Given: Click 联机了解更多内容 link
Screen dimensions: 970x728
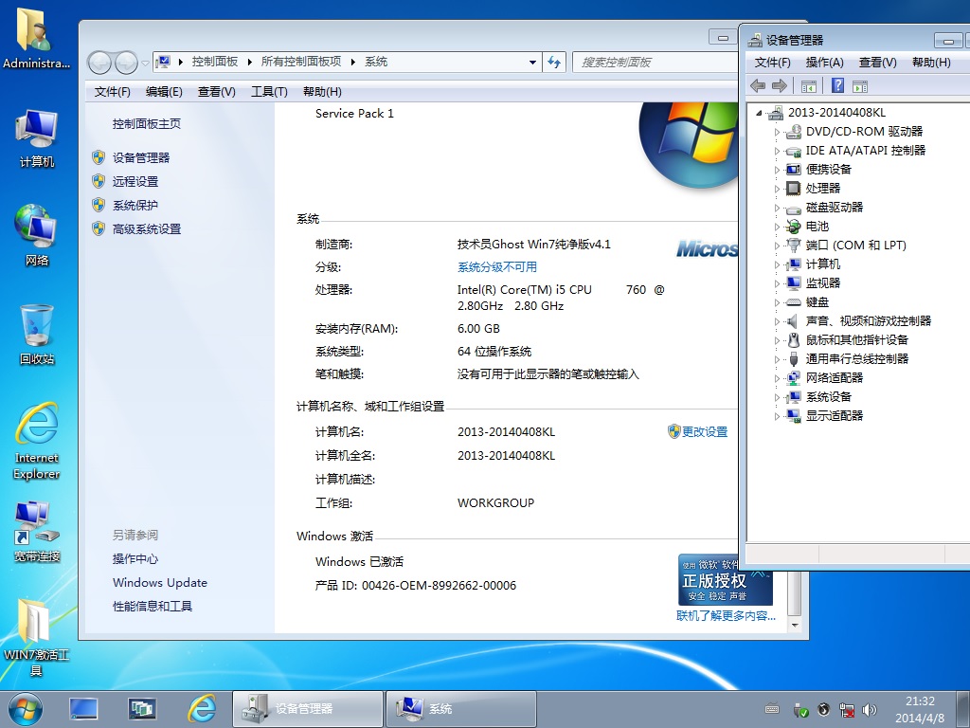Looking at the screenshot, I should tap(726, 615).
